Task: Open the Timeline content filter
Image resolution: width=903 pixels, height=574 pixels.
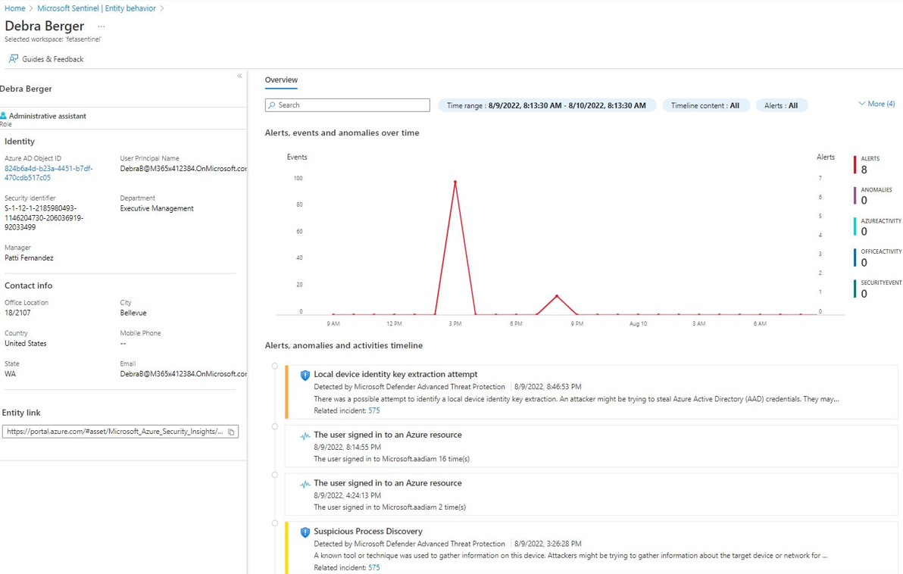Action: click(705, 105)
